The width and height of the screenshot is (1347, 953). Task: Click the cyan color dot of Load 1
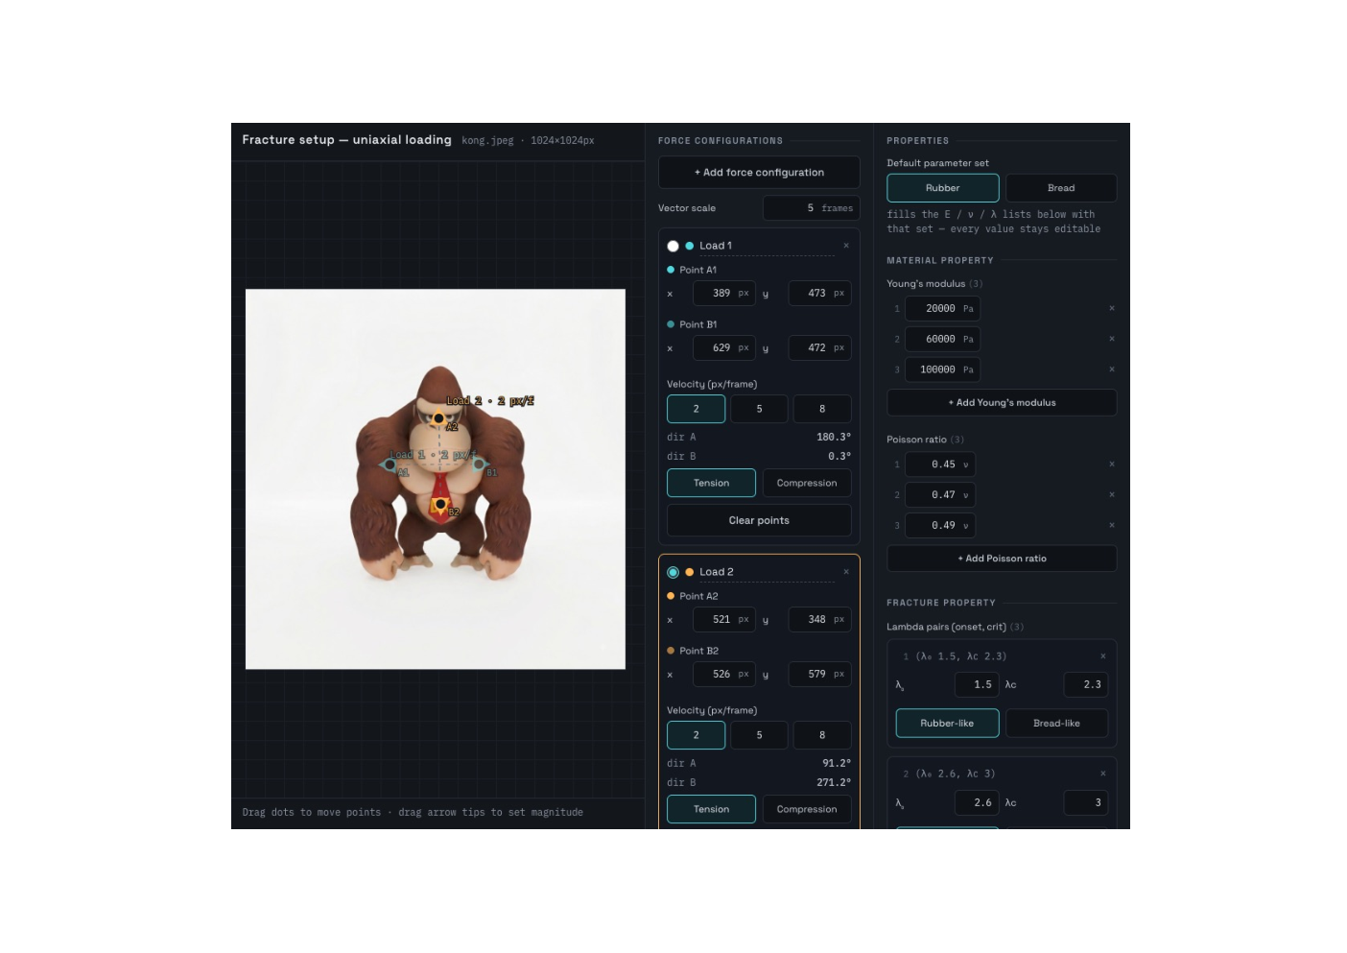click(x=689, y=246)
